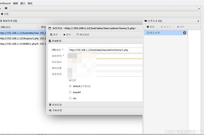Screen dimensions: 204x135
Task: Select the chr encoder radio
Action: pos(70,98)
